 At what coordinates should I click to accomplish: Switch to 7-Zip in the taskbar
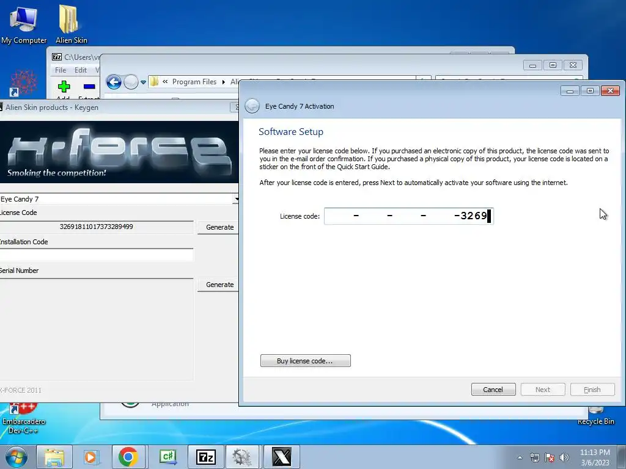point(205,457)
